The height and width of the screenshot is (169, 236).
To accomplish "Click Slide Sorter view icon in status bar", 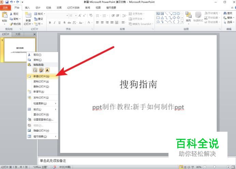I will point(185,167).
